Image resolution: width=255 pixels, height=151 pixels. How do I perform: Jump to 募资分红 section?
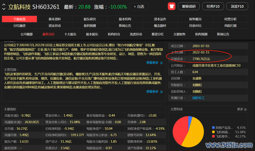point(158,34)
